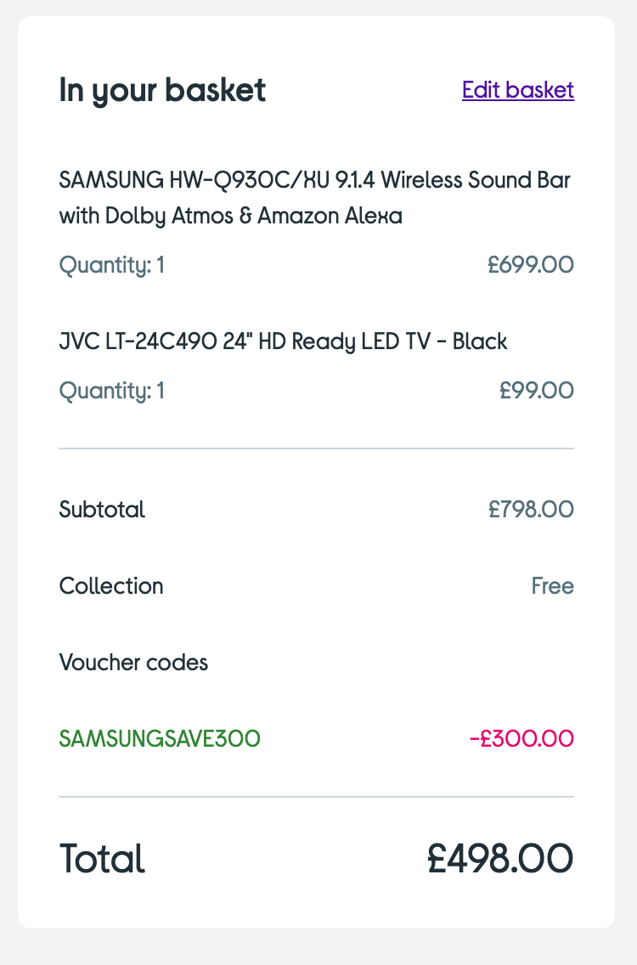Click the £699.00 sound bar price
Viewport: 637px width, 965px height.
tap(531, 266)
